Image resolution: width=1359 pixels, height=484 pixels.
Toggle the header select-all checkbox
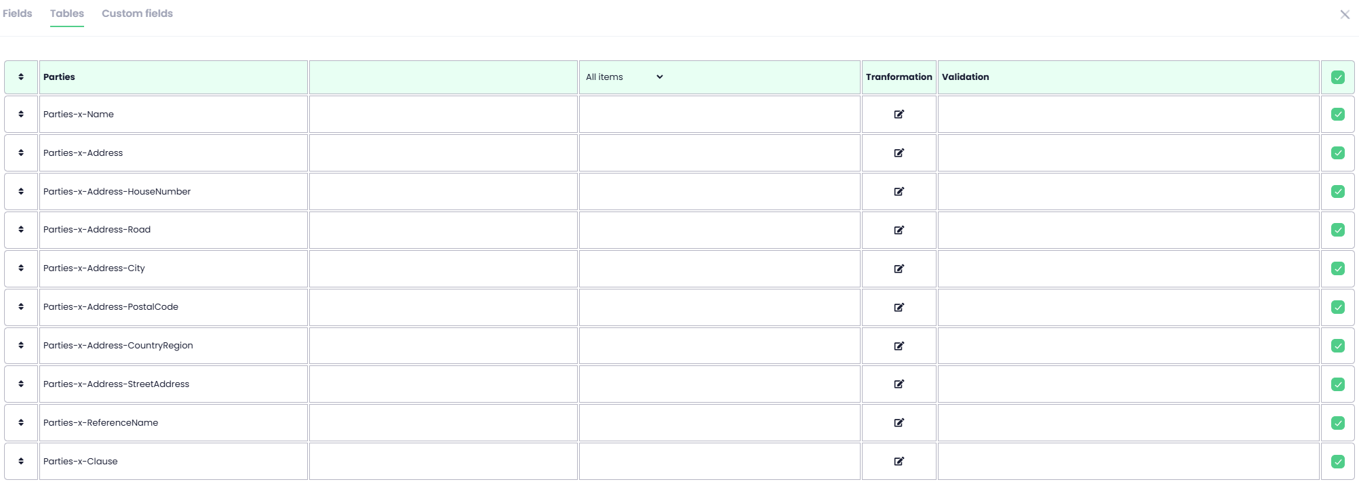coord(1337,77)
